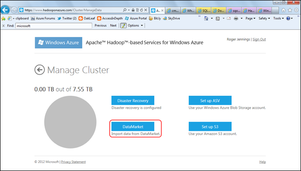
Task: Open browser settings gear icon
Action: pos(296,10)
